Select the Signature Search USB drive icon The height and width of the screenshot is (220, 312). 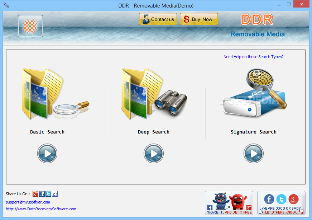(254, 93)
